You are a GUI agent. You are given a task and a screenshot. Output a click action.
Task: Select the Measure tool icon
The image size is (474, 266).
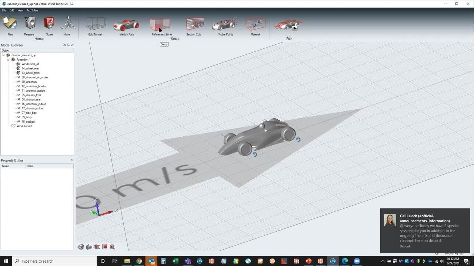click(x=29, y=23)
